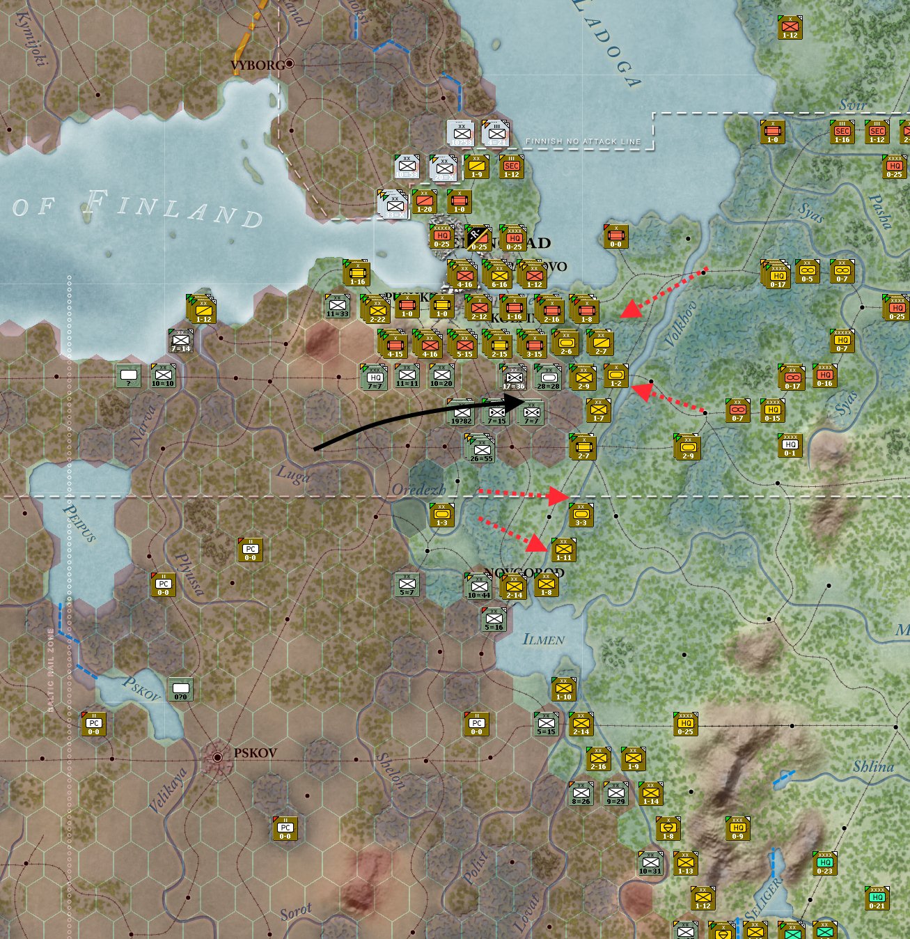
Task: Click the Svir river label
Action: 854,105
